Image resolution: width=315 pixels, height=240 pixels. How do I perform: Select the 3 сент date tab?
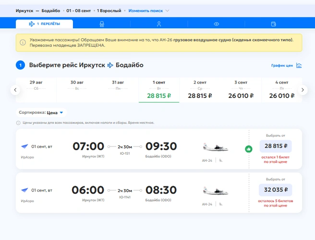pos(241,90)
